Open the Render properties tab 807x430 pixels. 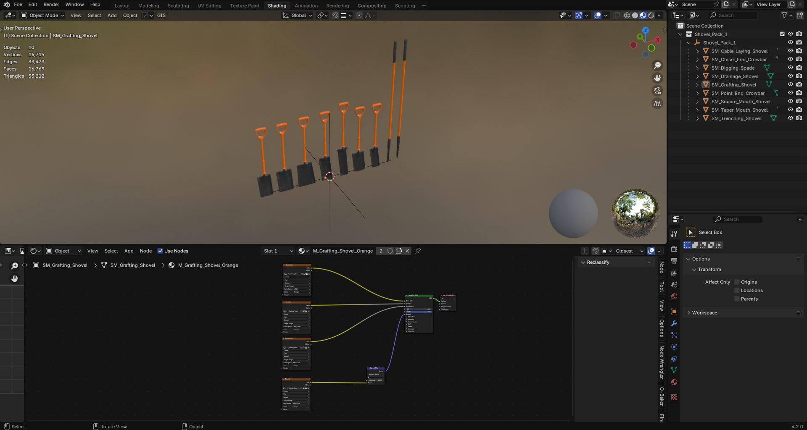[x=674, y=249]
